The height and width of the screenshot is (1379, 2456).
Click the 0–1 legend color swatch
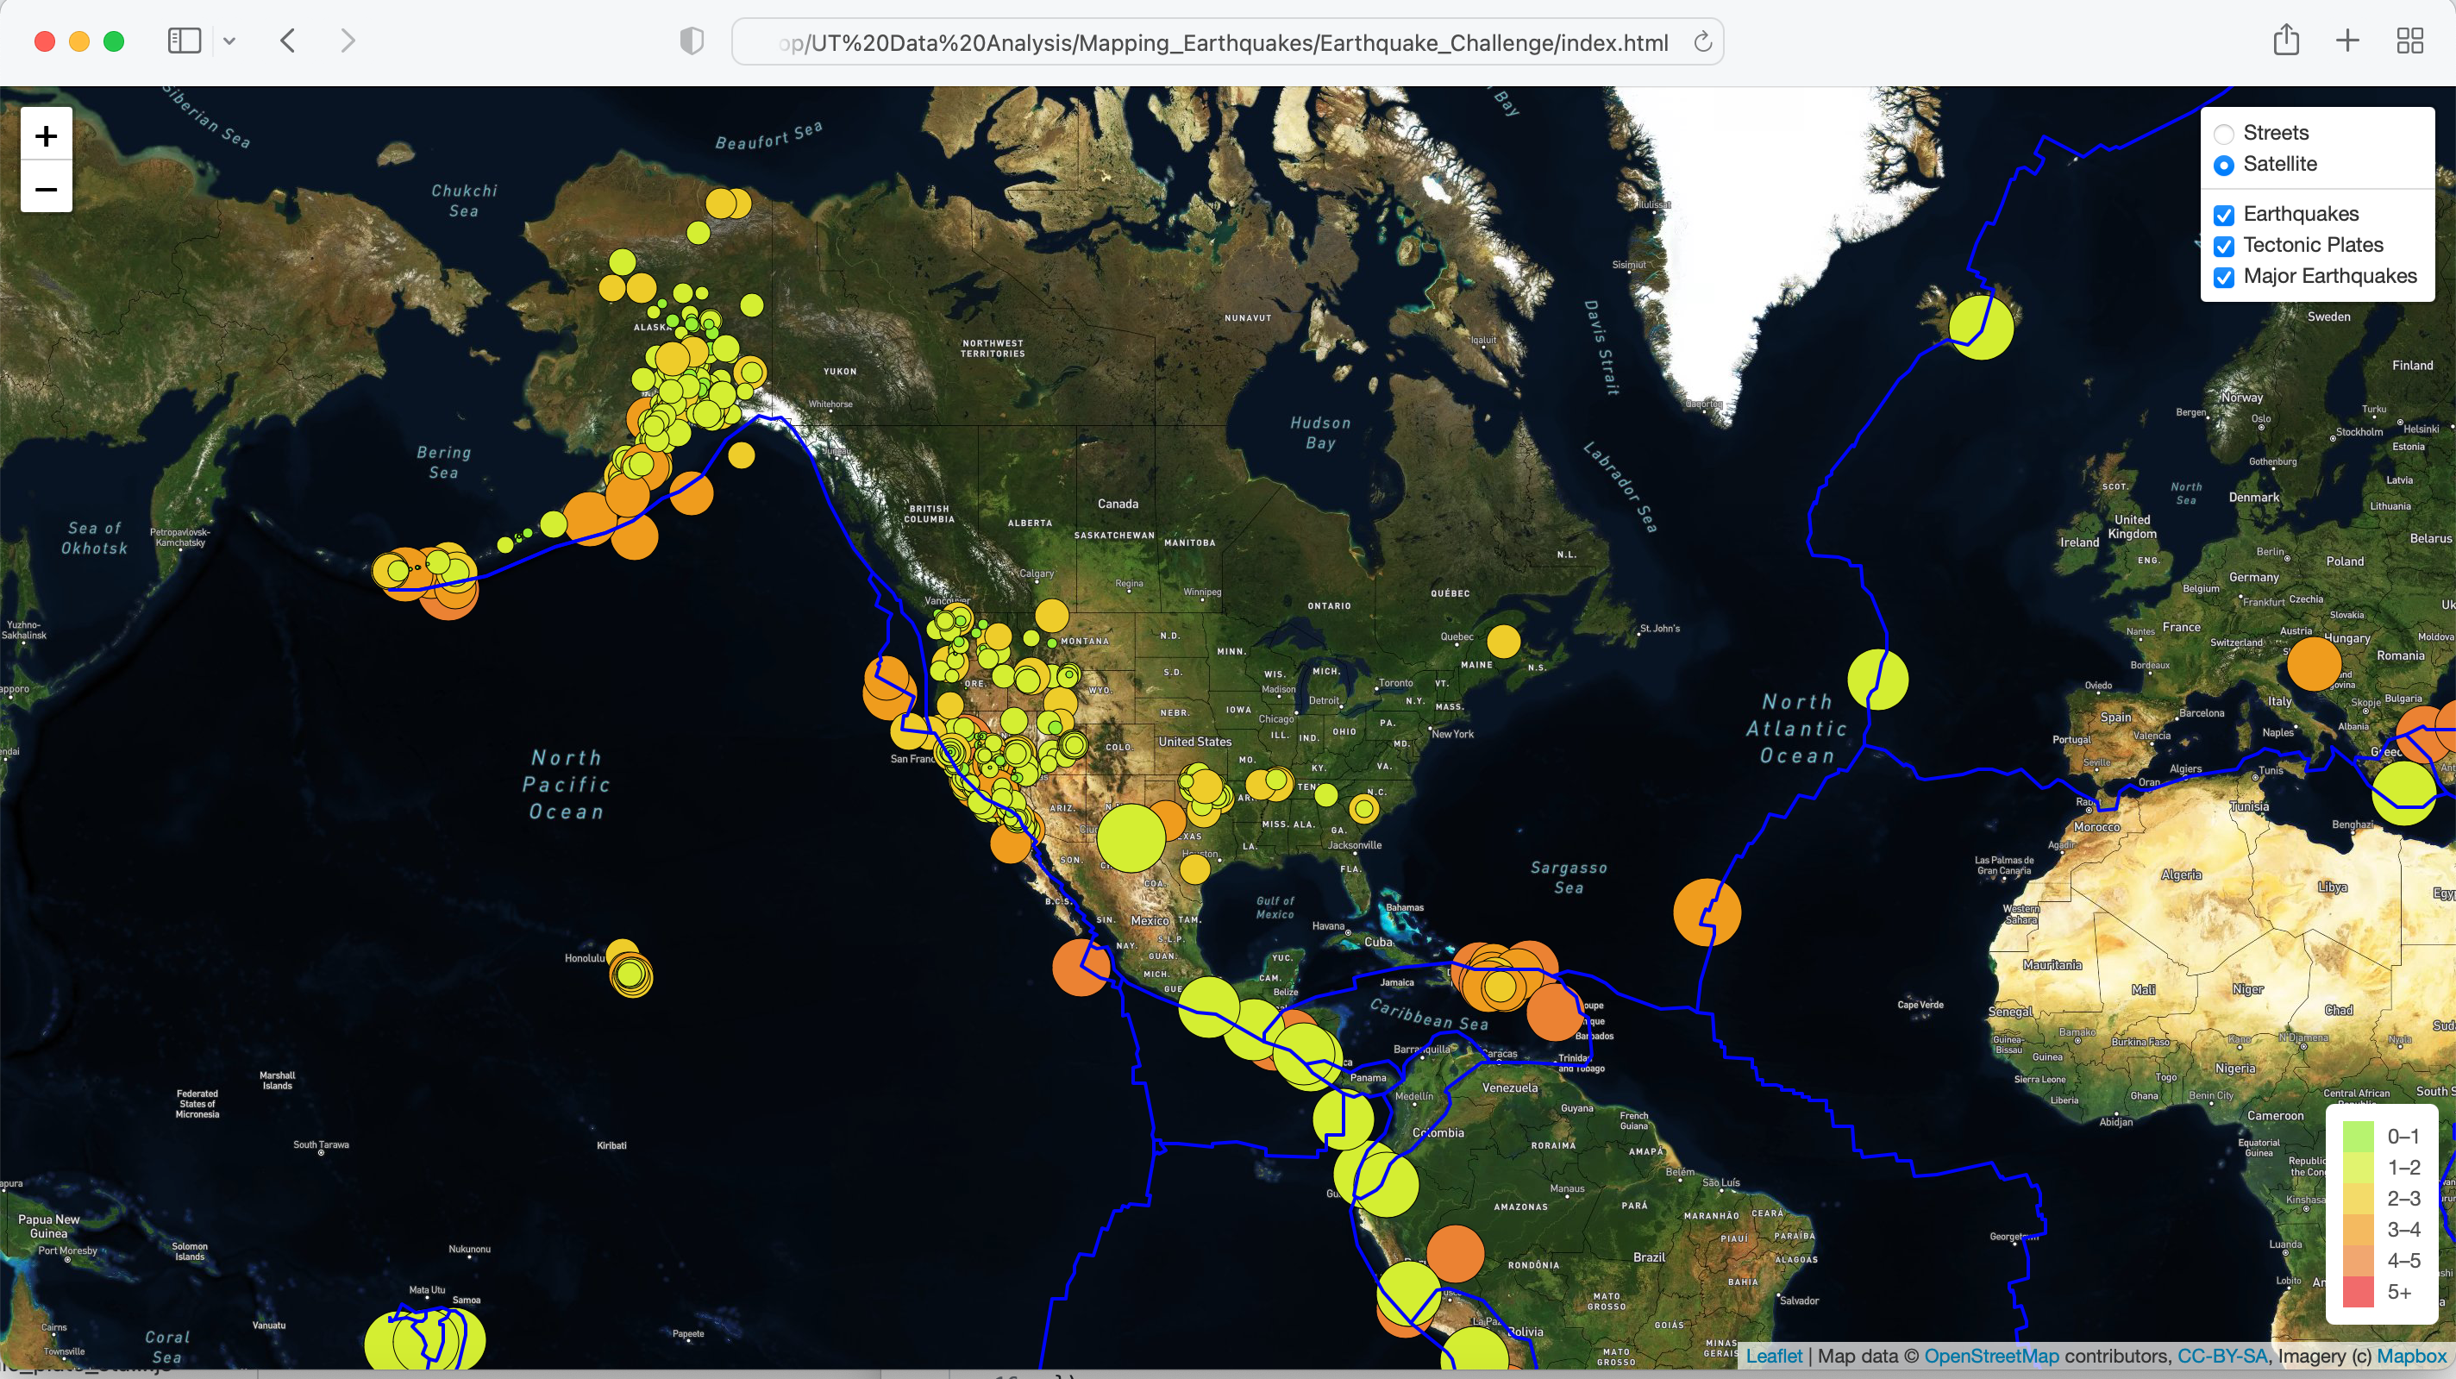pos(2357,1136)
